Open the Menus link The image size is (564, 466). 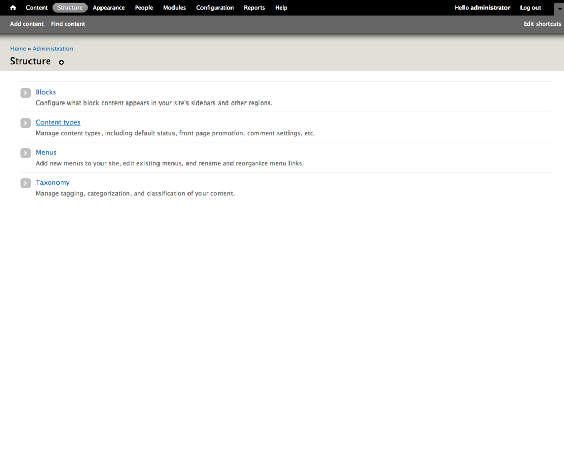tap(46, 152)
